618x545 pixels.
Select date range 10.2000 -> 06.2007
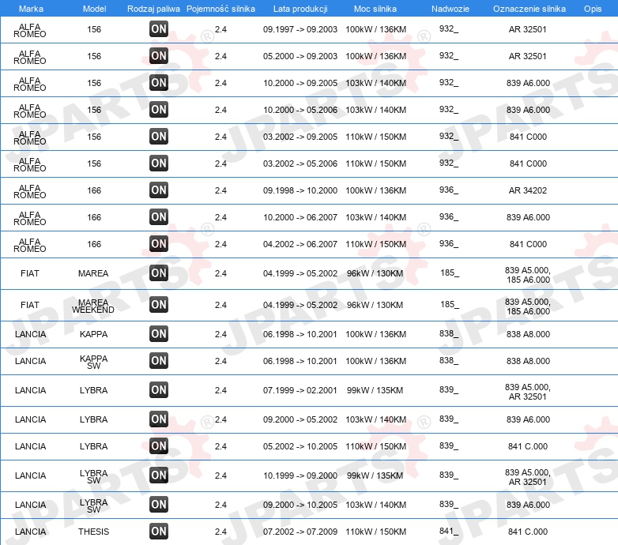[x=300, y=217]
